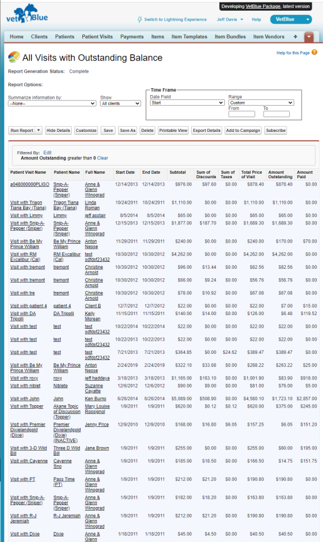Viewport: 323px width, 542px height.
Task: Click the Hide Details button
Action: click(x=58, y=130)
